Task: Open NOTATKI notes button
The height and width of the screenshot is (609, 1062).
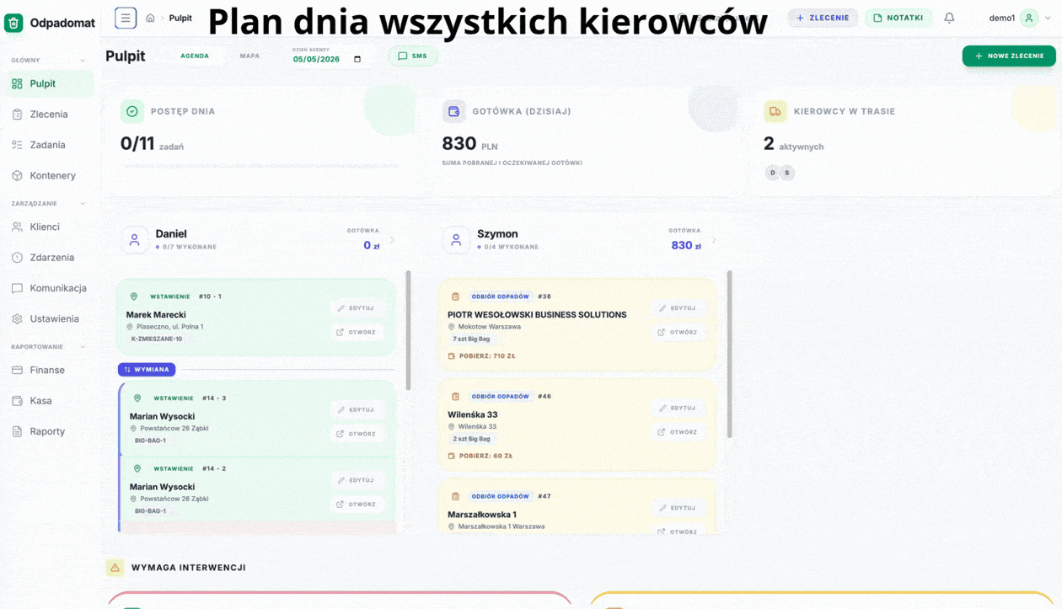Action: 898,18
